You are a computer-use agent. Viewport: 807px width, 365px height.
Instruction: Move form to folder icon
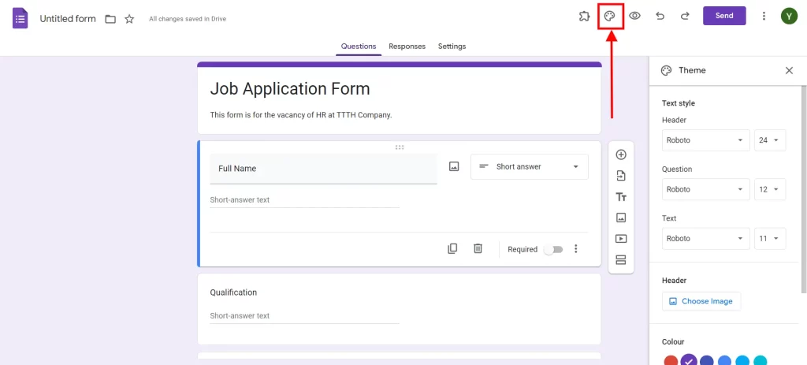point(110,19)
